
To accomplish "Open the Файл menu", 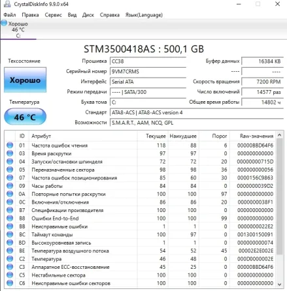I will (10, 15).
